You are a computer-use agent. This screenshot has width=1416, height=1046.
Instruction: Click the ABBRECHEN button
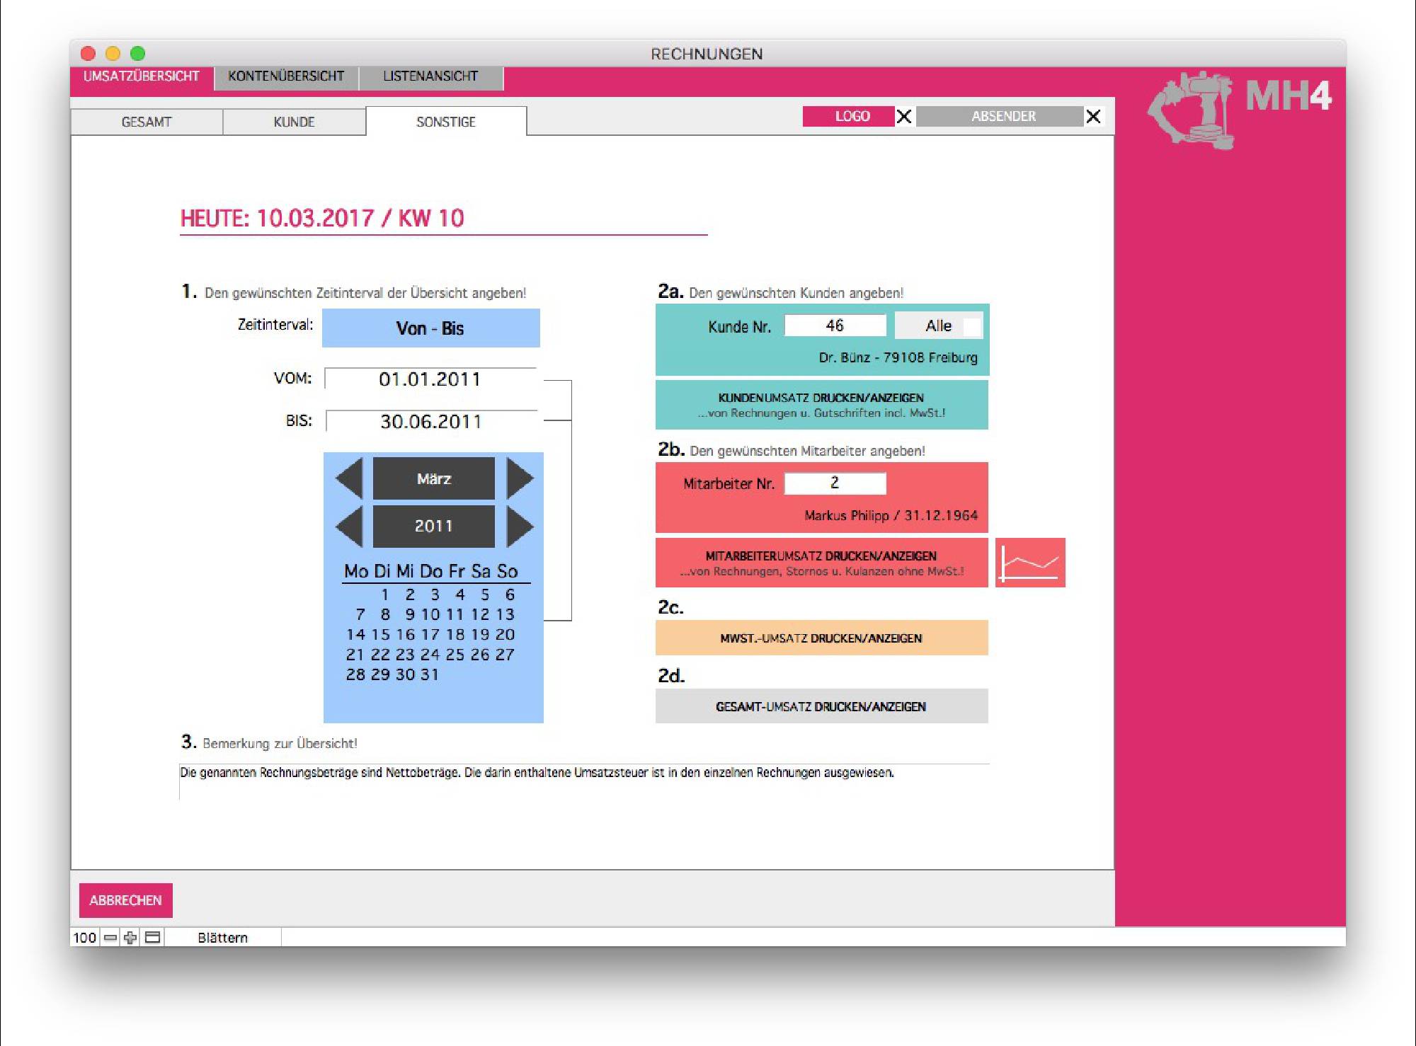click(x=125, y=900)
